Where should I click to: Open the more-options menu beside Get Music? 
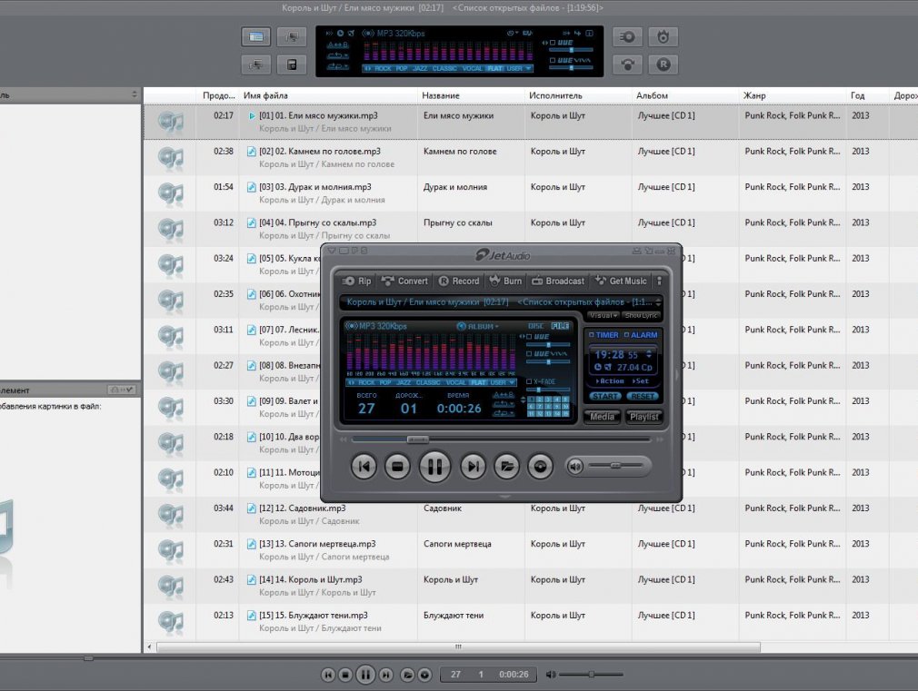point(659,281)
